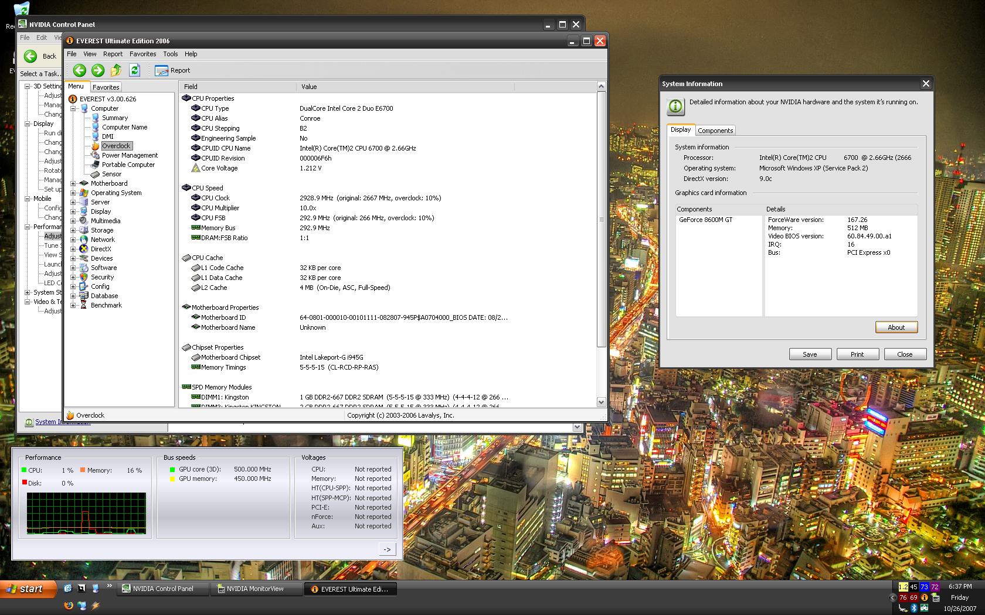Open the Sensor page in the tree
Viewport: 985px width, 615px height.
(111, 174)
